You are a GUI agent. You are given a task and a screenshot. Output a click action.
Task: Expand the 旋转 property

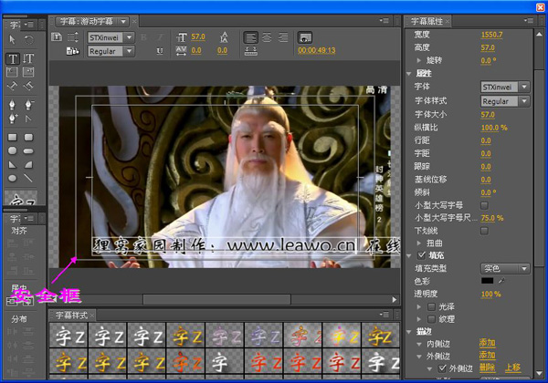[418, 60]
